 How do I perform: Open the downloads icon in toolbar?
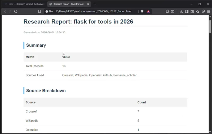click(x=181, y=11)
